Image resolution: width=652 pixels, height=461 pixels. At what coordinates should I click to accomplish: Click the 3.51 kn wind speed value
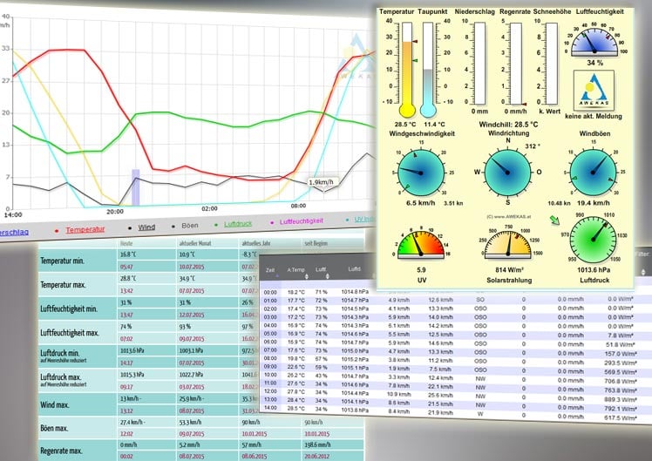pyautogui.click(x=453, y=203)
